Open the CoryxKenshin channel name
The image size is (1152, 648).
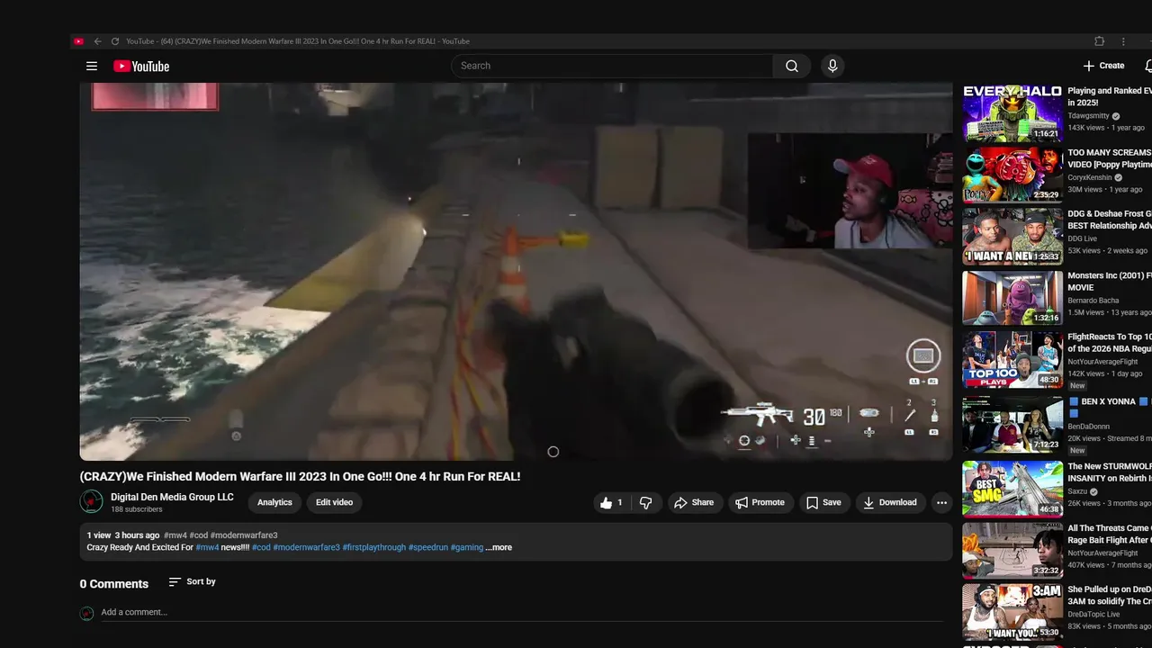tap(1089, 177)
